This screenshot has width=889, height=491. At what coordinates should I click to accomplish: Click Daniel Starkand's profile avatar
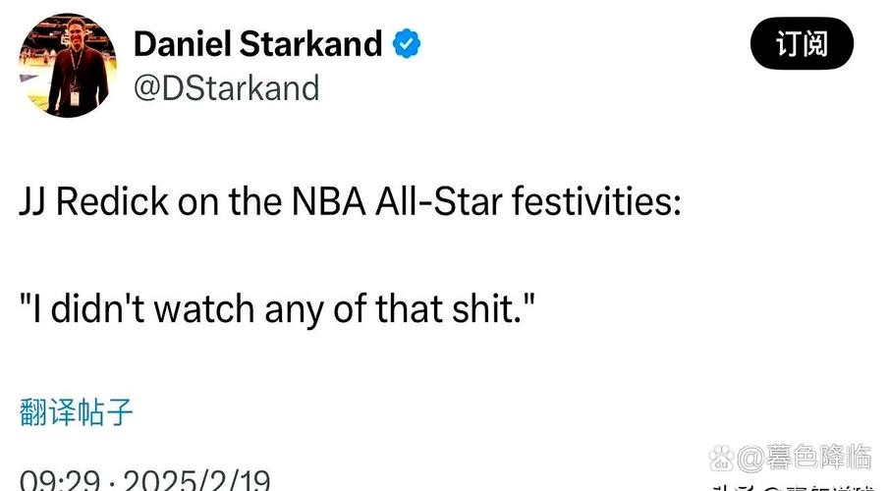(x=66, y=66)
